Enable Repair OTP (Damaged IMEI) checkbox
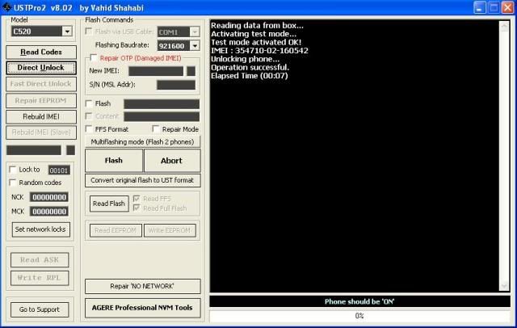The image size is (517, 328). pos(94,58)
